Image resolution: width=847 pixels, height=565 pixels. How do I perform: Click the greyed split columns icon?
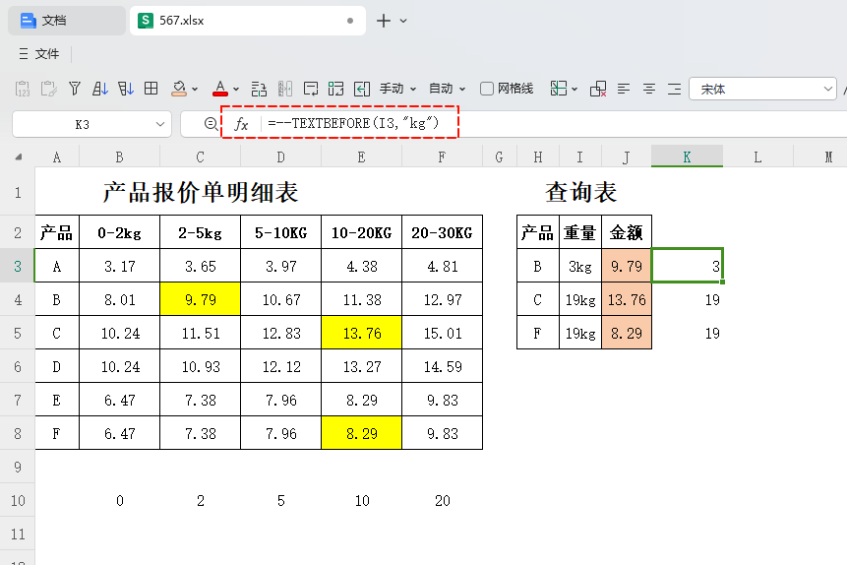285,89
